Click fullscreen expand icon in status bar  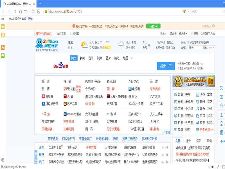pos(218,167)
